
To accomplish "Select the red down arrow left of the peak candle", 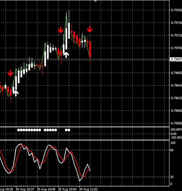I will pyautogui.click(x=61, y=30).
